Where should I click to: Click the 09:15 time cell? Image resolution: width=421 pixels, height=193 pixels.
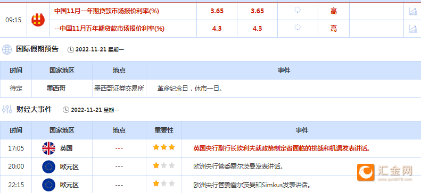13,20
